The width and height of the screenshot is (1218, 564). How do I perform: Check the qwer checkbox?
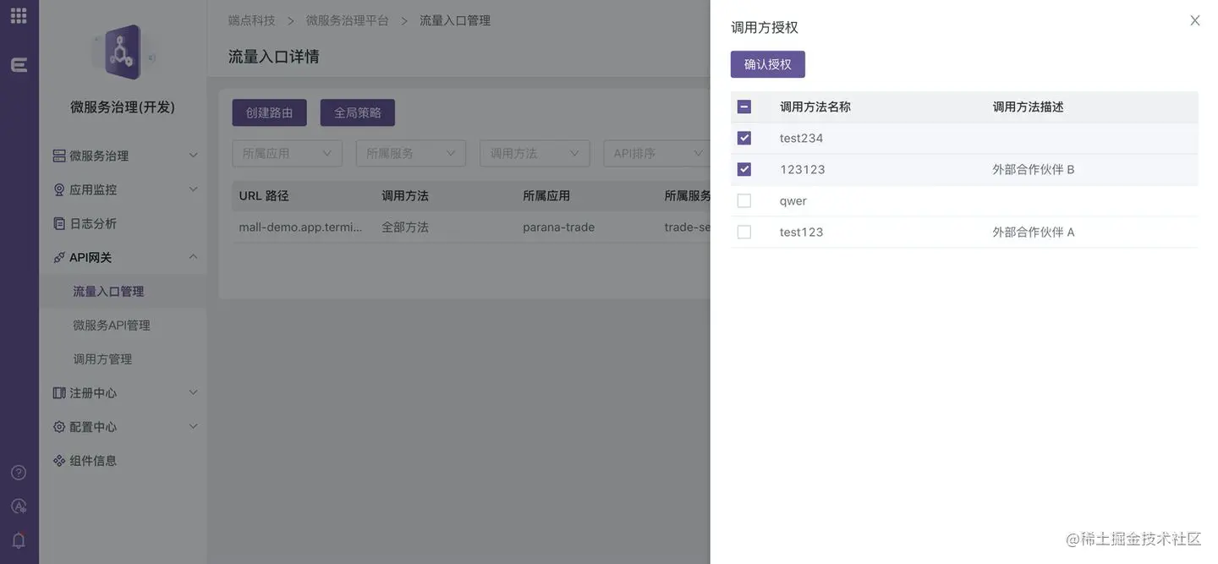click(744, 200)
